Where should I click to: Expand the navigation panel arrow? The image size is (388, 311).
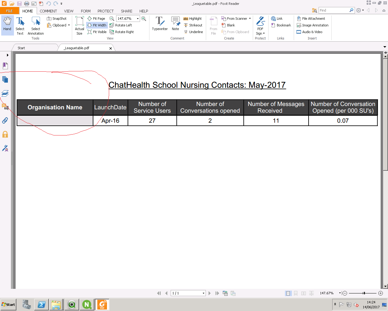coord(8,55)
